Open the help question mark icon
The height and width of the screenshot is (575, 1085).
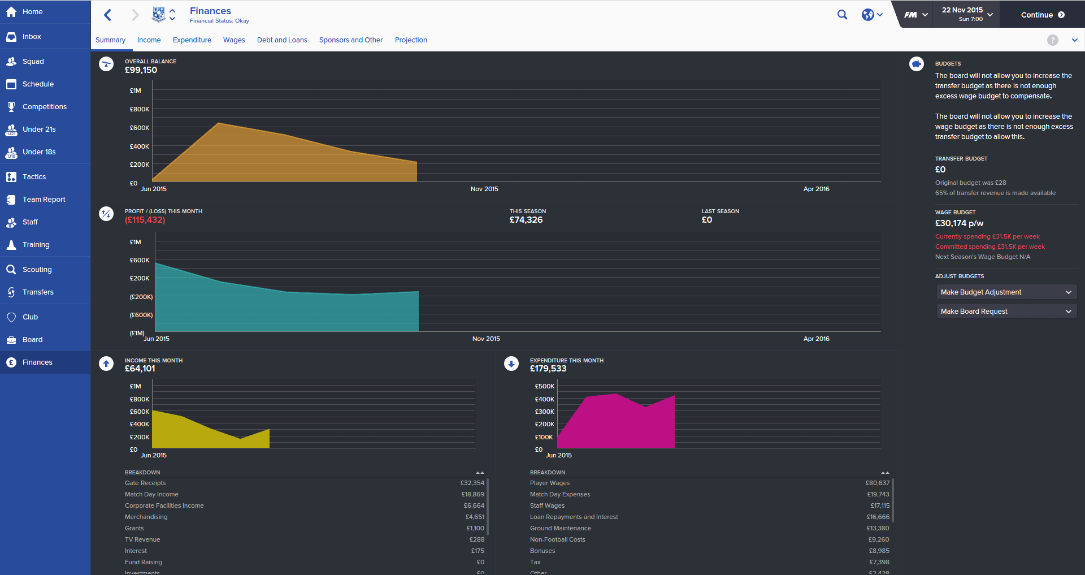(x=1053, y=40)
